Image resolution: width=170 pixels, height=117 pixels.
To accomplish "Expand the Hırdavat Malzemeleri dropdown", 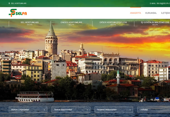I will pyautogui.click(x=114, y=110).
